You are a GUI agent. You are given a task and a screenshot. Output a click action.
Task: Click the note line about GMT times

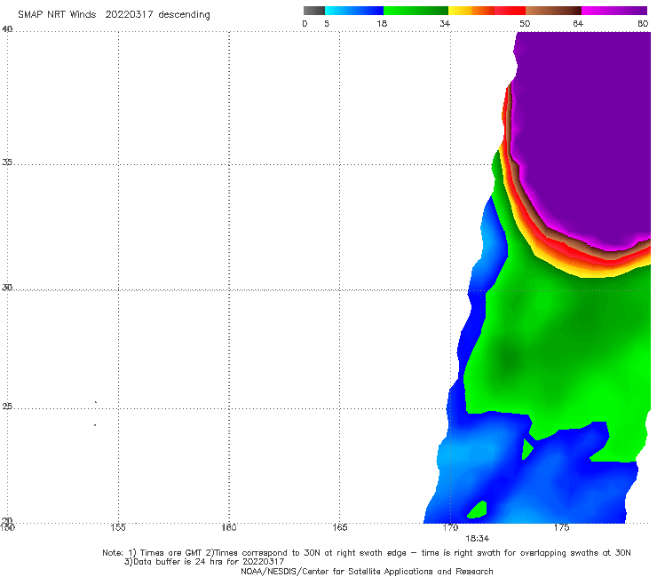pos(366,553)
